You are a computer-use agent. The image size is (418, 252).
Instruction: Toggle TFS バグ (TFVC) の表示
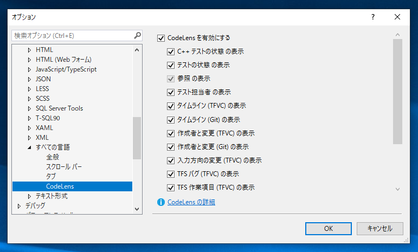click(x=171, y=174)
